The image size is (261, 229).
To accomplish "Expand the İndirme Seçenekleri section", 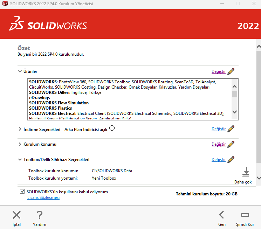I will click(20, 129).
